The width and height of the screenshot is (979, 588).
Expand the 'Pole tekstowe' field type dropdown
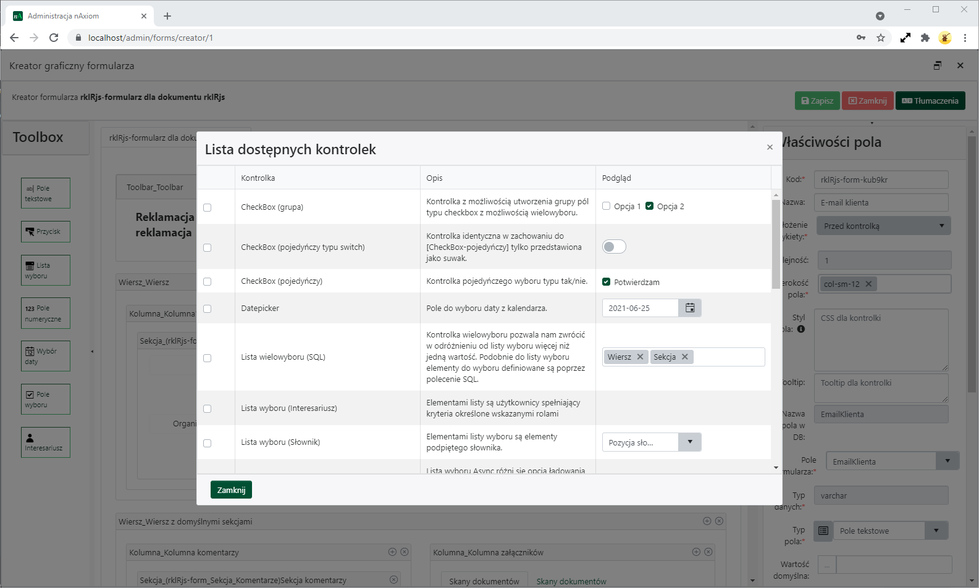[x=936, y=531]
